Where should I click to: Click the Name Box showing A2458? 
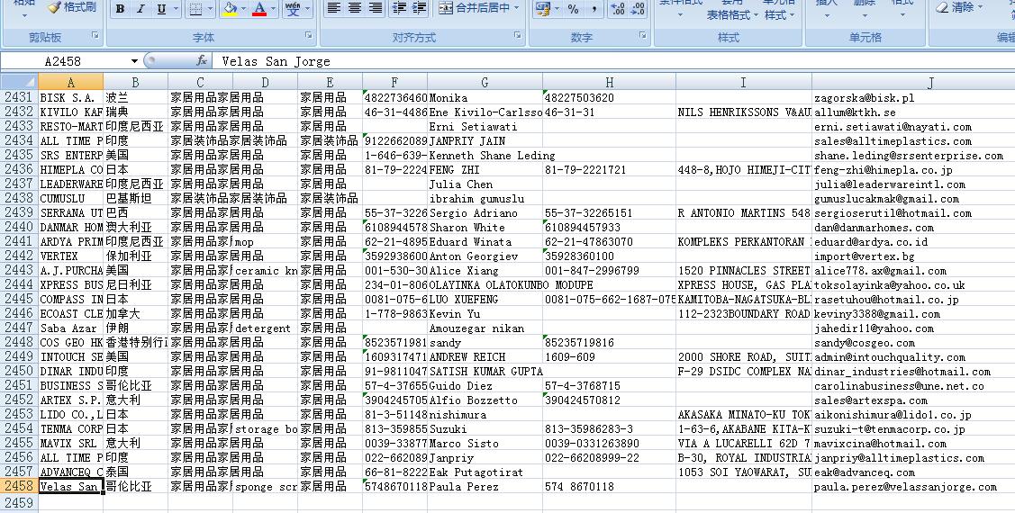pos(63,61)
